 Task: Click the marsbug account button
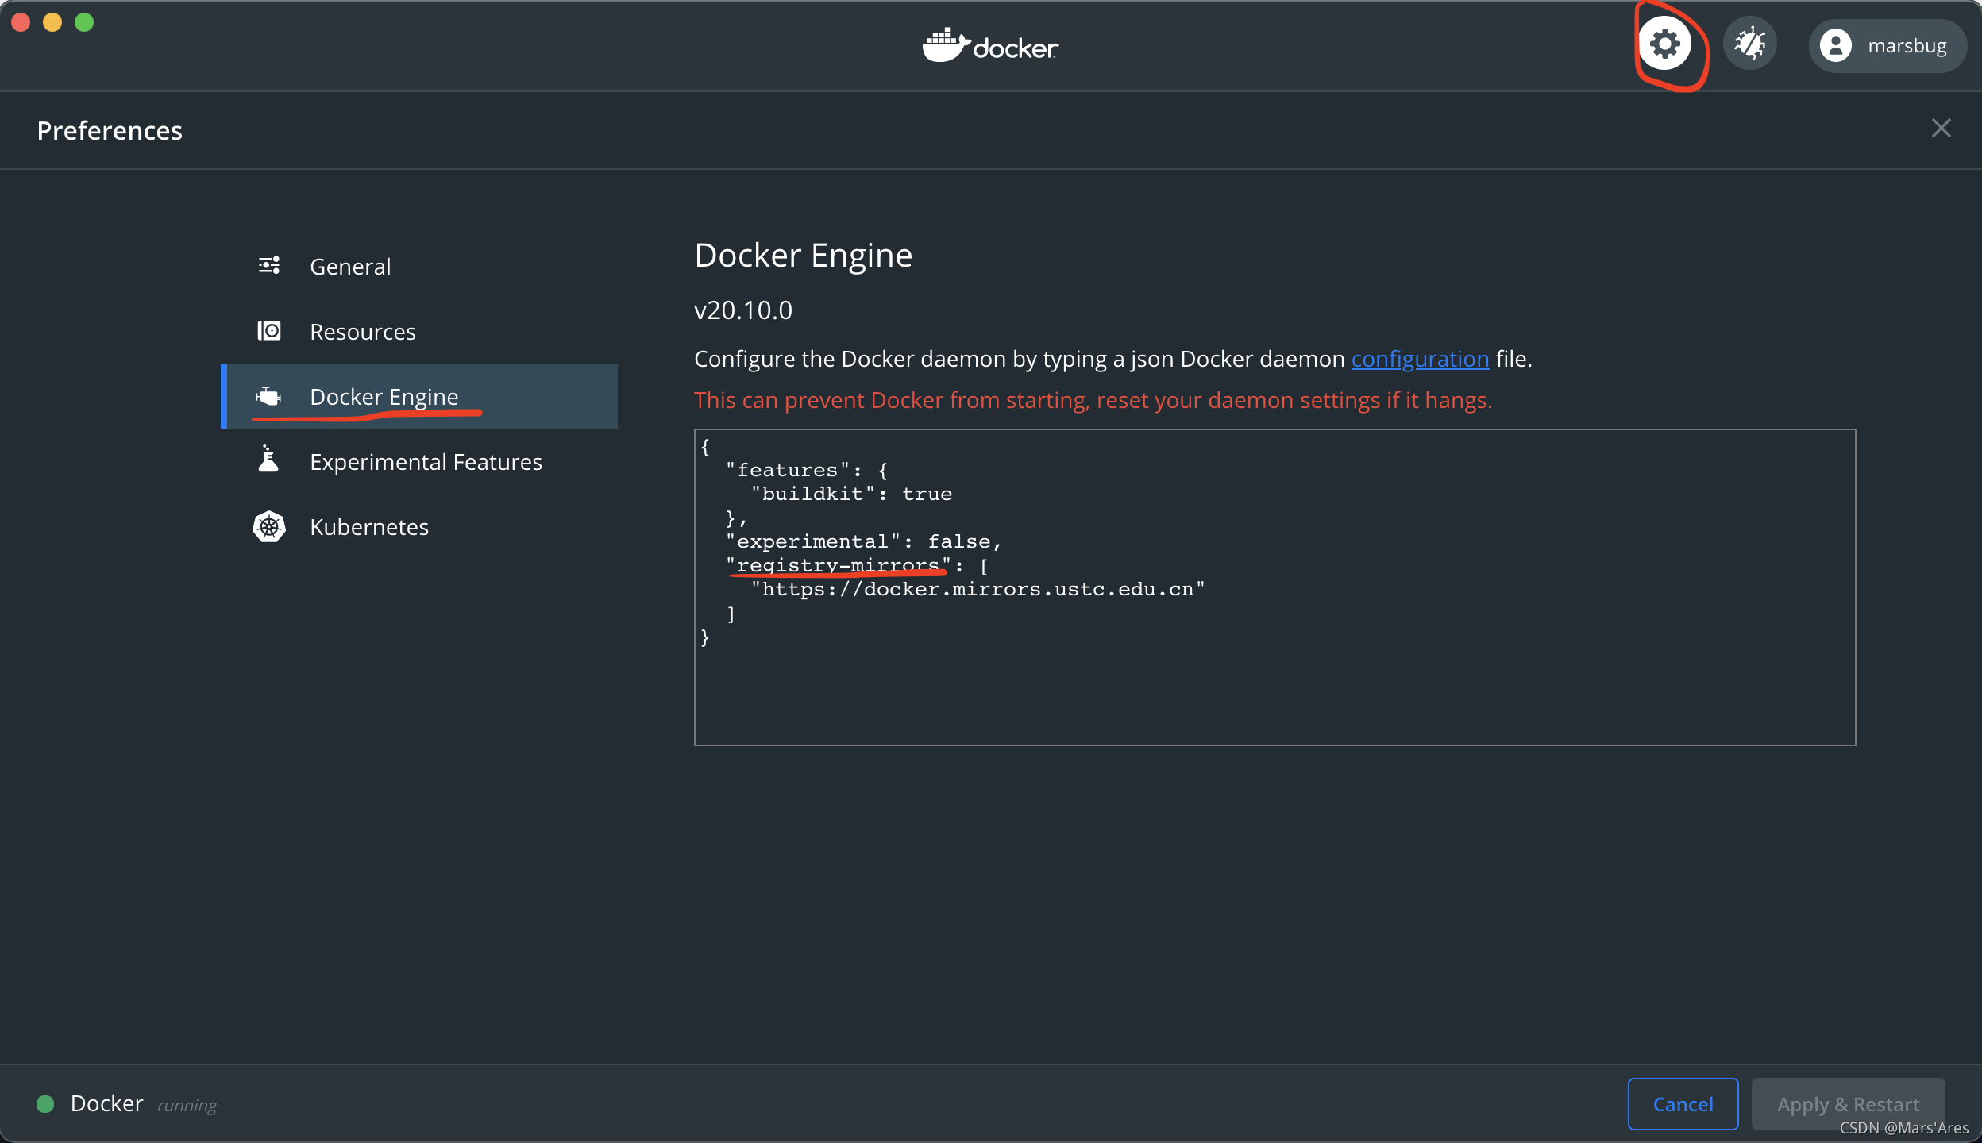pyautogui.click(x=1888, y=46)
